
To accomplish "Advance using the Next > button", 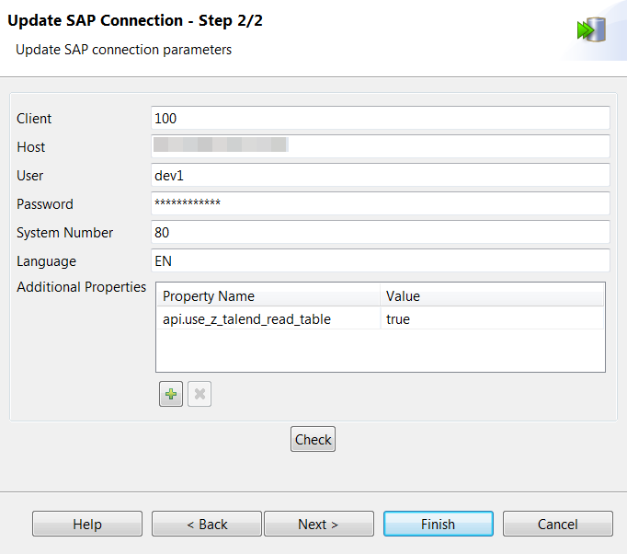I will pyautogui.click(x=318, y=524).
